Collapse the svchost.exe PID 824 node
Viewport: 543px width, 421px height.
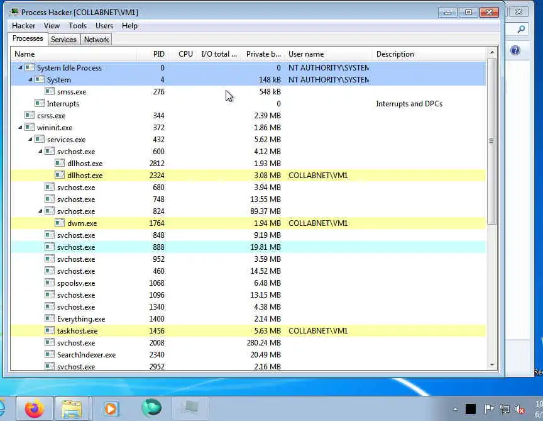coord(40,211)
